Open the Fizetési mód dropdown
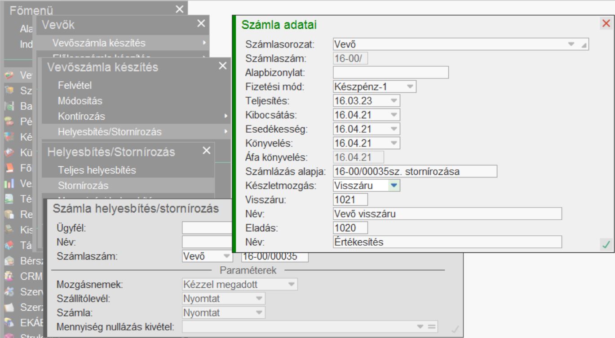The image size is (615, 338). [410, 86]
